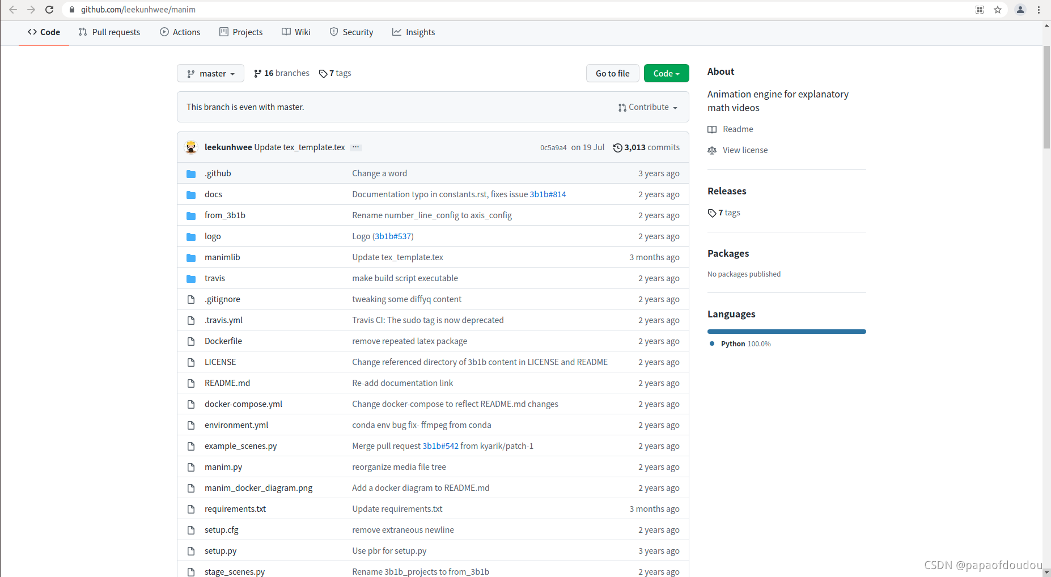Click the README.md file icon
Viewport: 1051px width, 577px height.
pos(191,383)
